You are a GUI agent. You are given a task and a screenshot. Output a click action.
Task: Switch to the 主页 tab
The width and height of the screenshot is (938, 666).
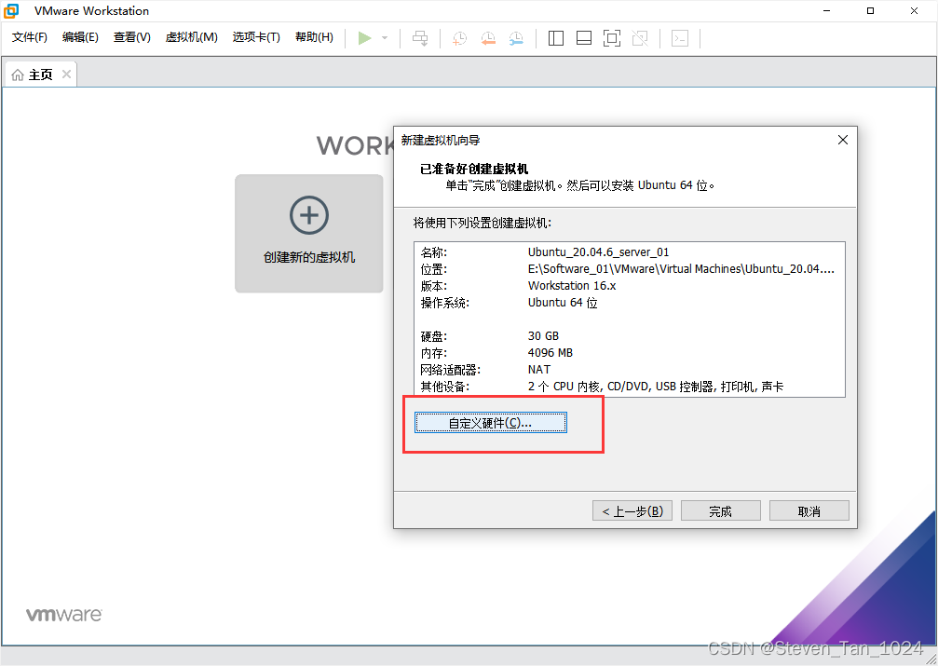pos(41,75)
